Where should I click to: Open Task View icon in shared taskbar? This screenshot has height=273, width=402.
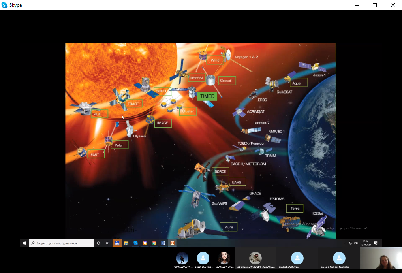(x=107, y=243)
